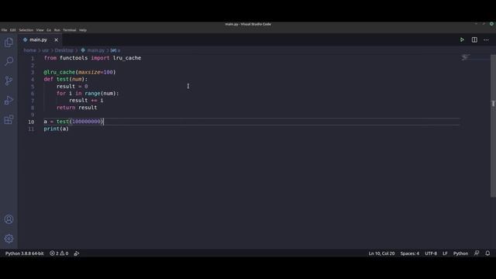Image resolution: width=496 pixels, height=279 pixels.
Task: Run Python file with play button
Action: click(462, 40)
